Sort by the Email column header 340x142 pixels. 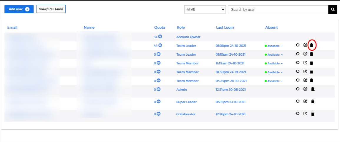[12, 28]
